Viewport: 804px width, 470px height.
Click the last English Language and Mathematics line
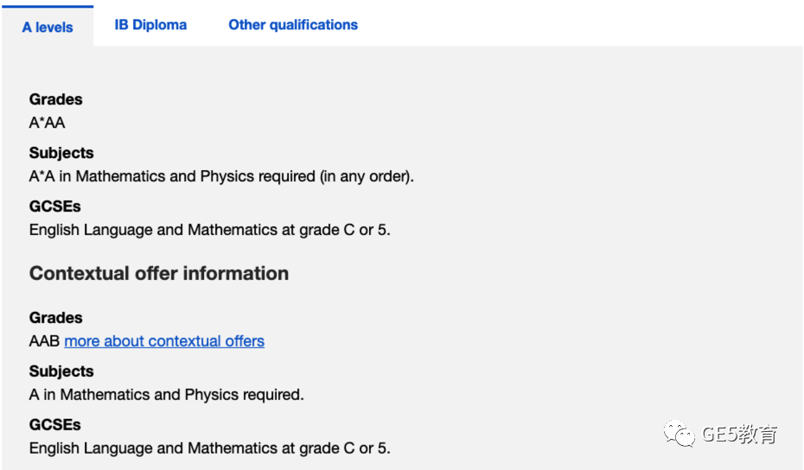[x=210, y=448]
